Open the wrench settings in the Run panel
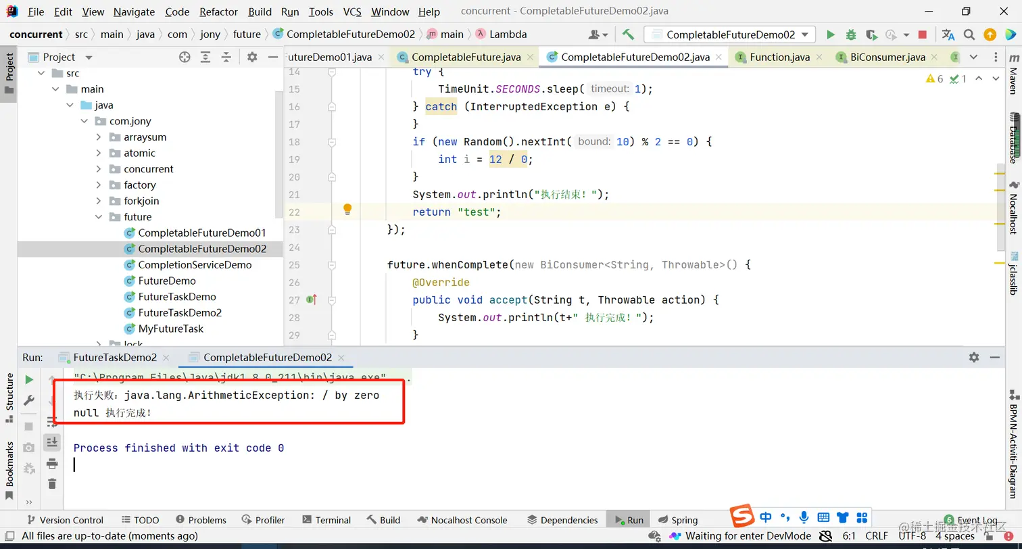 [x=29, y=401]
